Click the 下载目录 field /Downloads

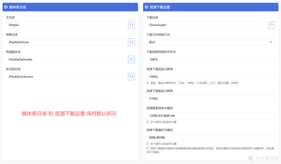[x=208, y=25]
